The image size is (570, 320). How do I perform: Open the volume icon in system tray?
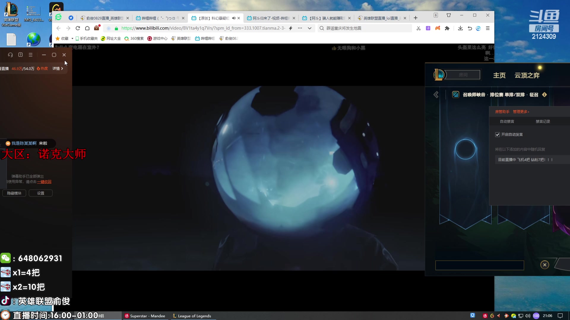tap(528, 316)
